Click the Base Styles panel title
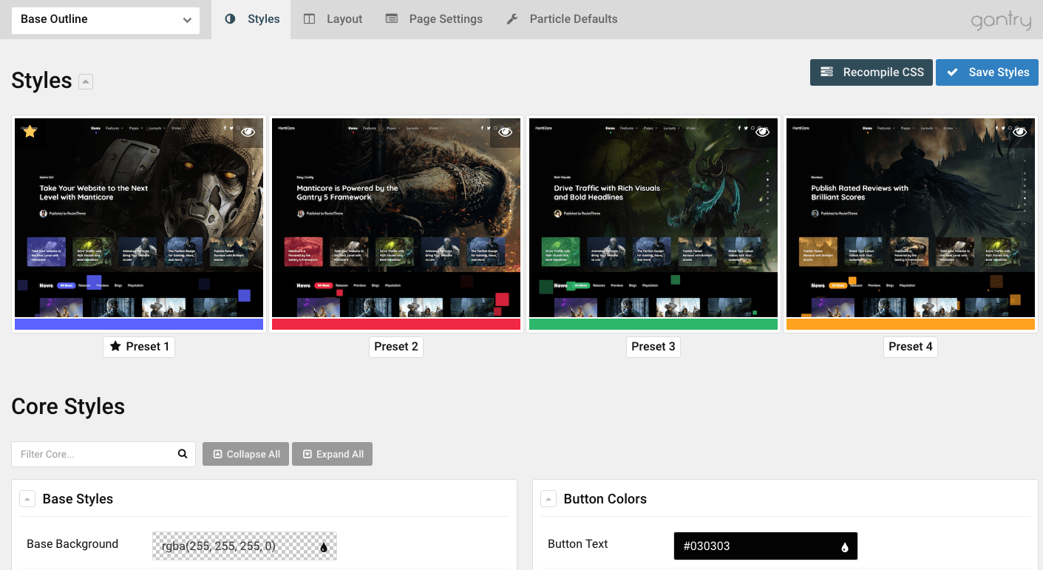 click(x=78, y=499)
